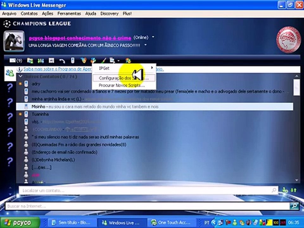This screenshot has height=228, width=304.
Task: Click the phone call toolbar icon
Action: click(62, 61)
